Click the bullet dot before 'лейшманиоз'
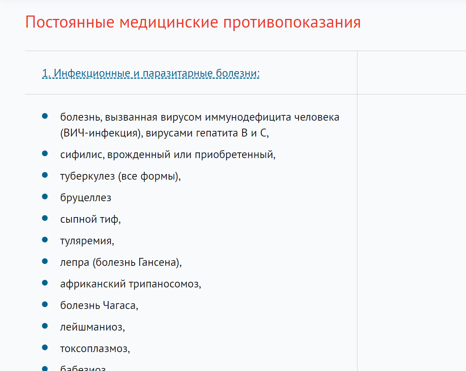Viewport: 466px width, 371px height. click(x=45, y=326)
